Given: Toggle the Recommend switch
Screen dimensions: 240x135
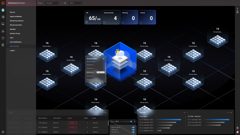Looking at the screenshot, I should [x=133, y=127].
